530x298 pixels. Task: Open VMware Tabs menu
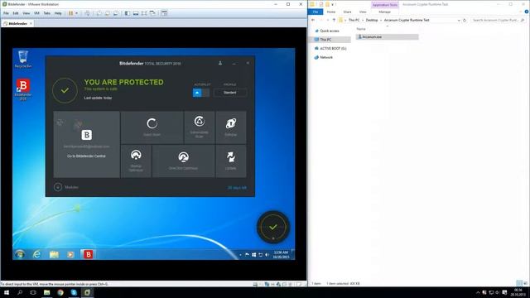pyautogui.click(x=46, y=13)
